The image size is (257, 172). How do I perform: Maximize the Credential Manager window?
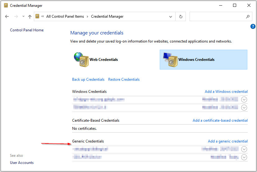point(235,5)
